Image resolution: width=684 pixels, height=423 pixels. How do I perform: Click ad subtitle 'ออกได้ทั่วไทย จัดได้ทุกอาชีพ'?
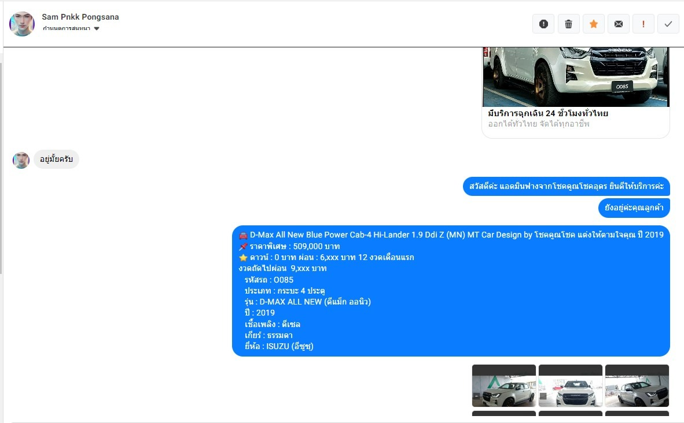tap(539, 124)
